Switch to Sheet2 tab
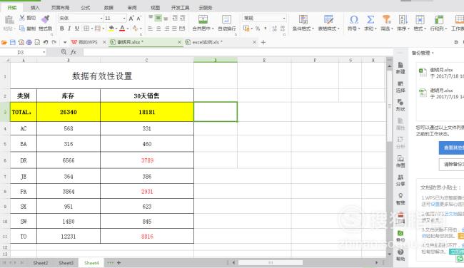 41,263
